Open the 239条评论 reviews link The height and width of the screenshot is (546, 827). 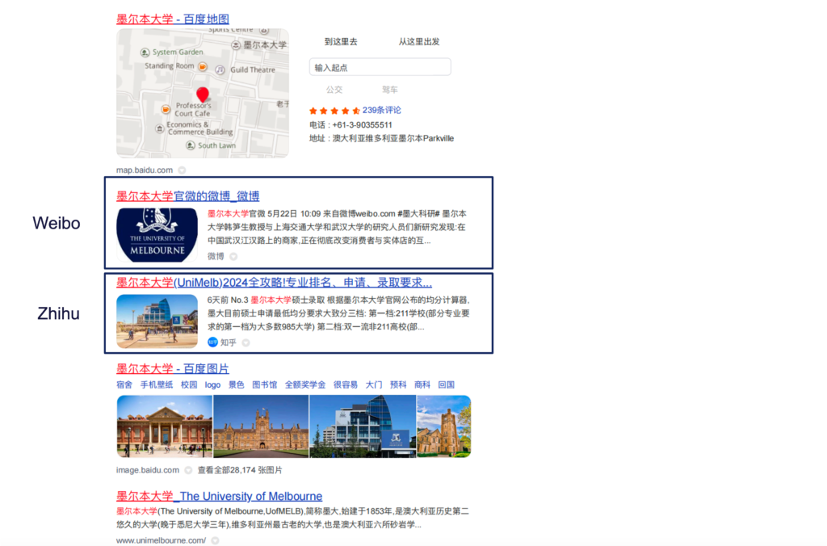coord(381,111)
